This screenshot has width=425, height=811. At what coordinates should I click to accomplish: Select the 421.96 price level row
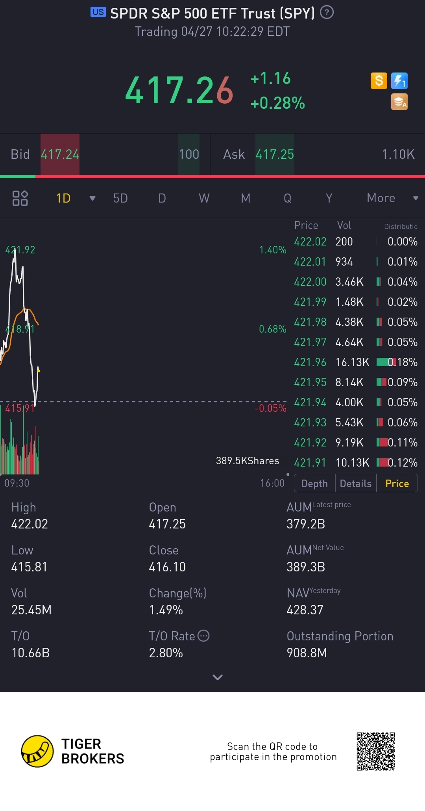pyautogui.click(x=356, y=362)
